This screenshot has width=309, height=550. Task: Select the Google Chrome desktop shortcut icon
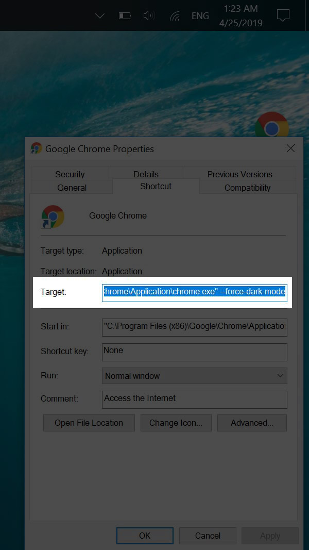272,125
